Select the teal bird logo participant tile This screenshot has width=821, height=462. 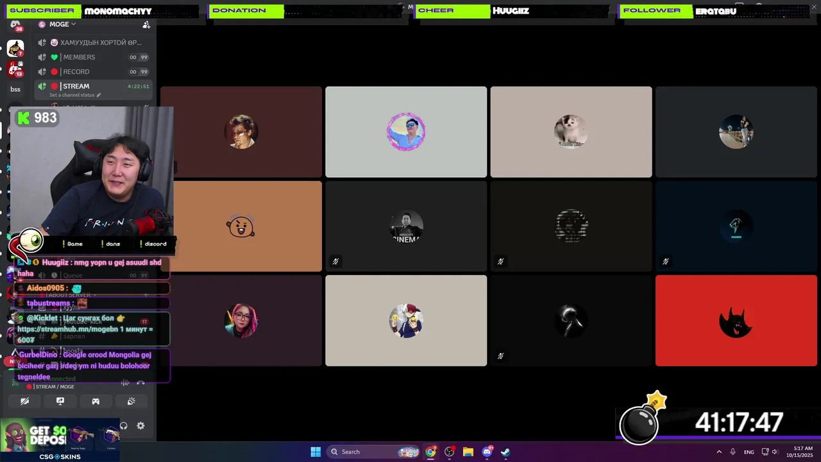pos(736,226)
